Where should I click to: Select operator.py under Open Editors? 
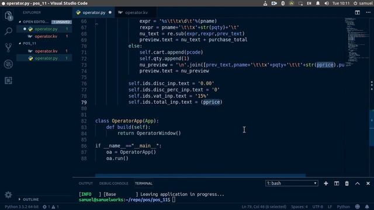click(x=44, y=29)
